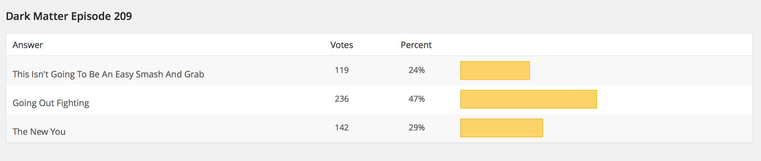Click the 24% yellow result bar
The height and width of the screenshot is (161, 761).
pyautogui.click(x=495, y=71)
